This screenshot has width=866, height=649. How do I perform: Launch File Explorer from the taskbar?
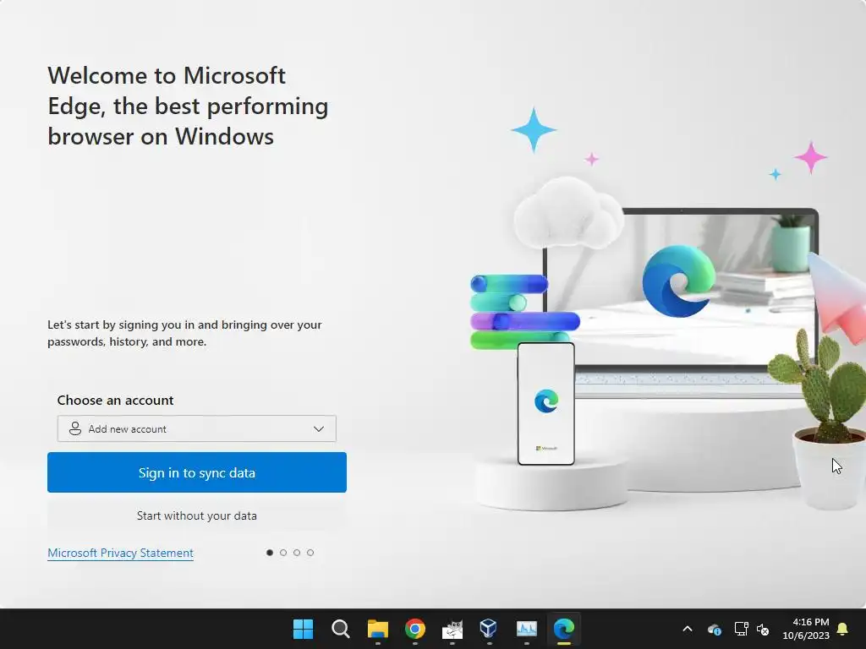click(x=378, y=629)
